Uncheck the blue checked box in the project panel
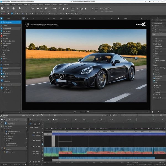The height and width of the screenshot is (166, 166). coord(6,123)
